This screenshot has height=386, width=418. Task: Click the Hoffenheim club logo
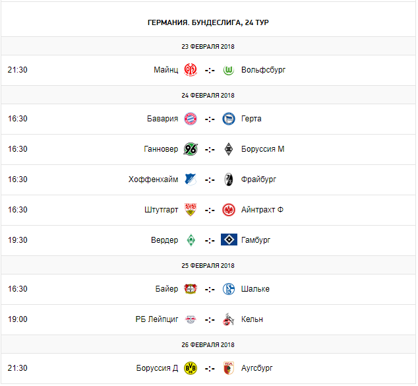coord(191,179)
